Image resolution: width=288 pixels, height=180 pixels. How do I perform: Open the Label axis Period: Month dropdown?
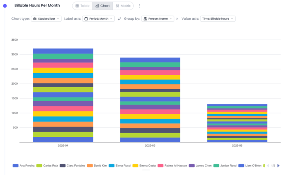(98, 19)
